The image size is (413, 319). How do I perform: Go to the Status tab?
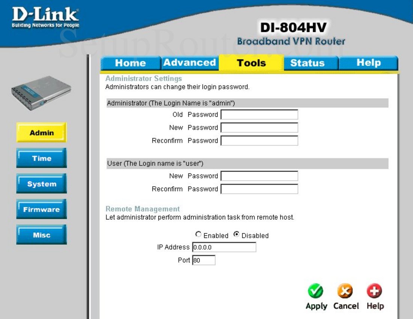click(311, 63)
